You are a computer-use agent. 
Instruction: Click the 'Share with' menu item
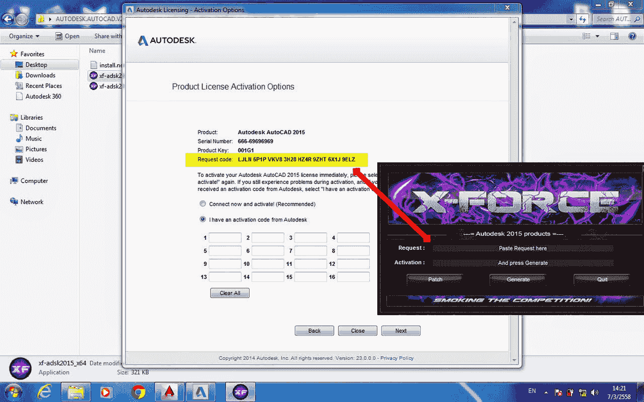click(107, 36)
